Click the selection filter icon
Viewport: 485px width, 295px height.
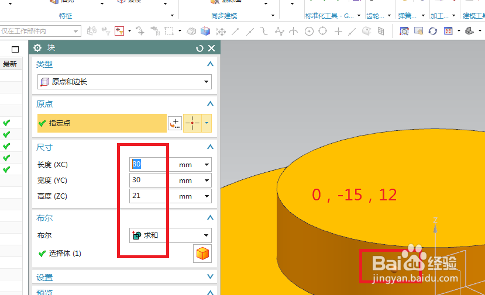[119, 31]
